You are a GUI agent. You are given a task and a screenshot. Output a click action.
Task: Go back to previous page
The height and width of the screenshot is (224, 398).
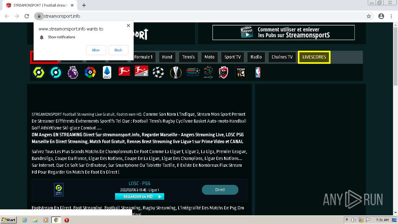click(x=7, y=16)
